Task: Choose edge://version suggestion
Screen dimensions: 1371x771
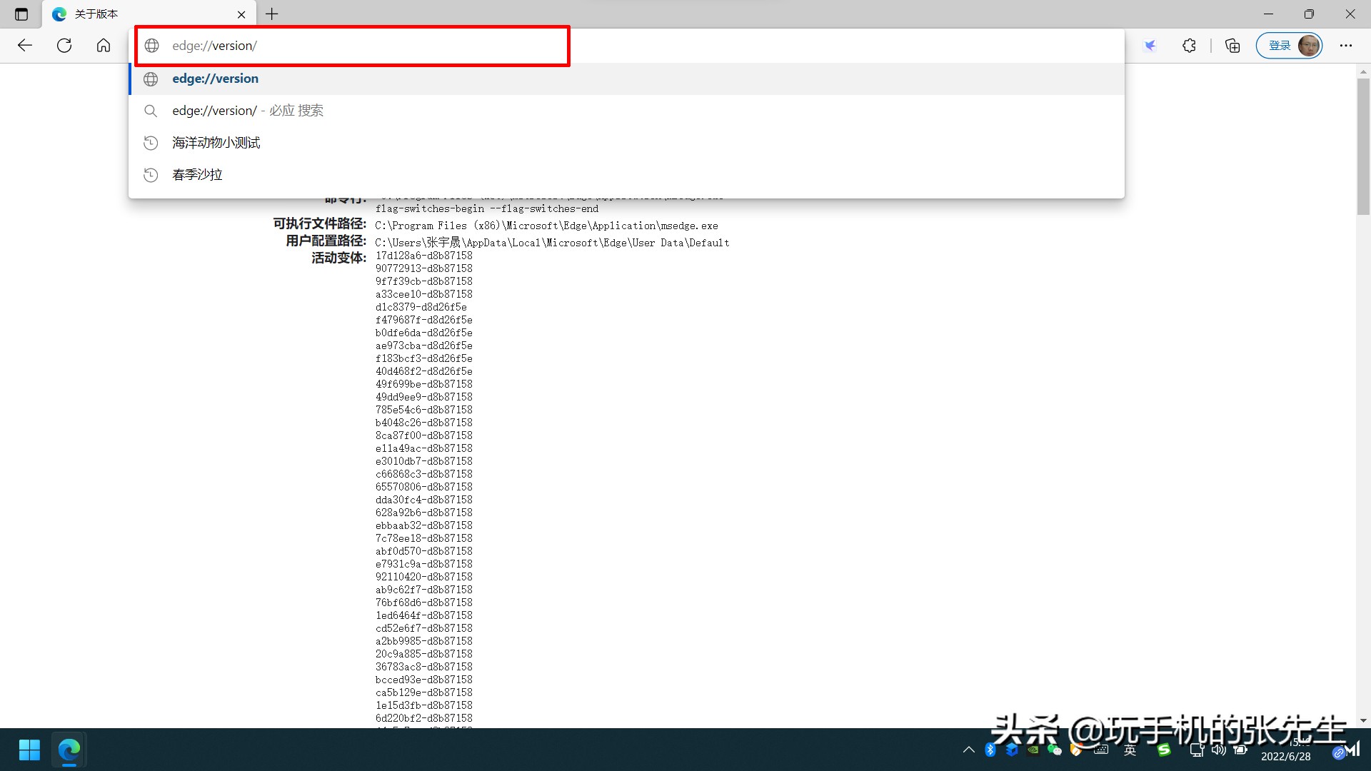Action: coord(216,79)
